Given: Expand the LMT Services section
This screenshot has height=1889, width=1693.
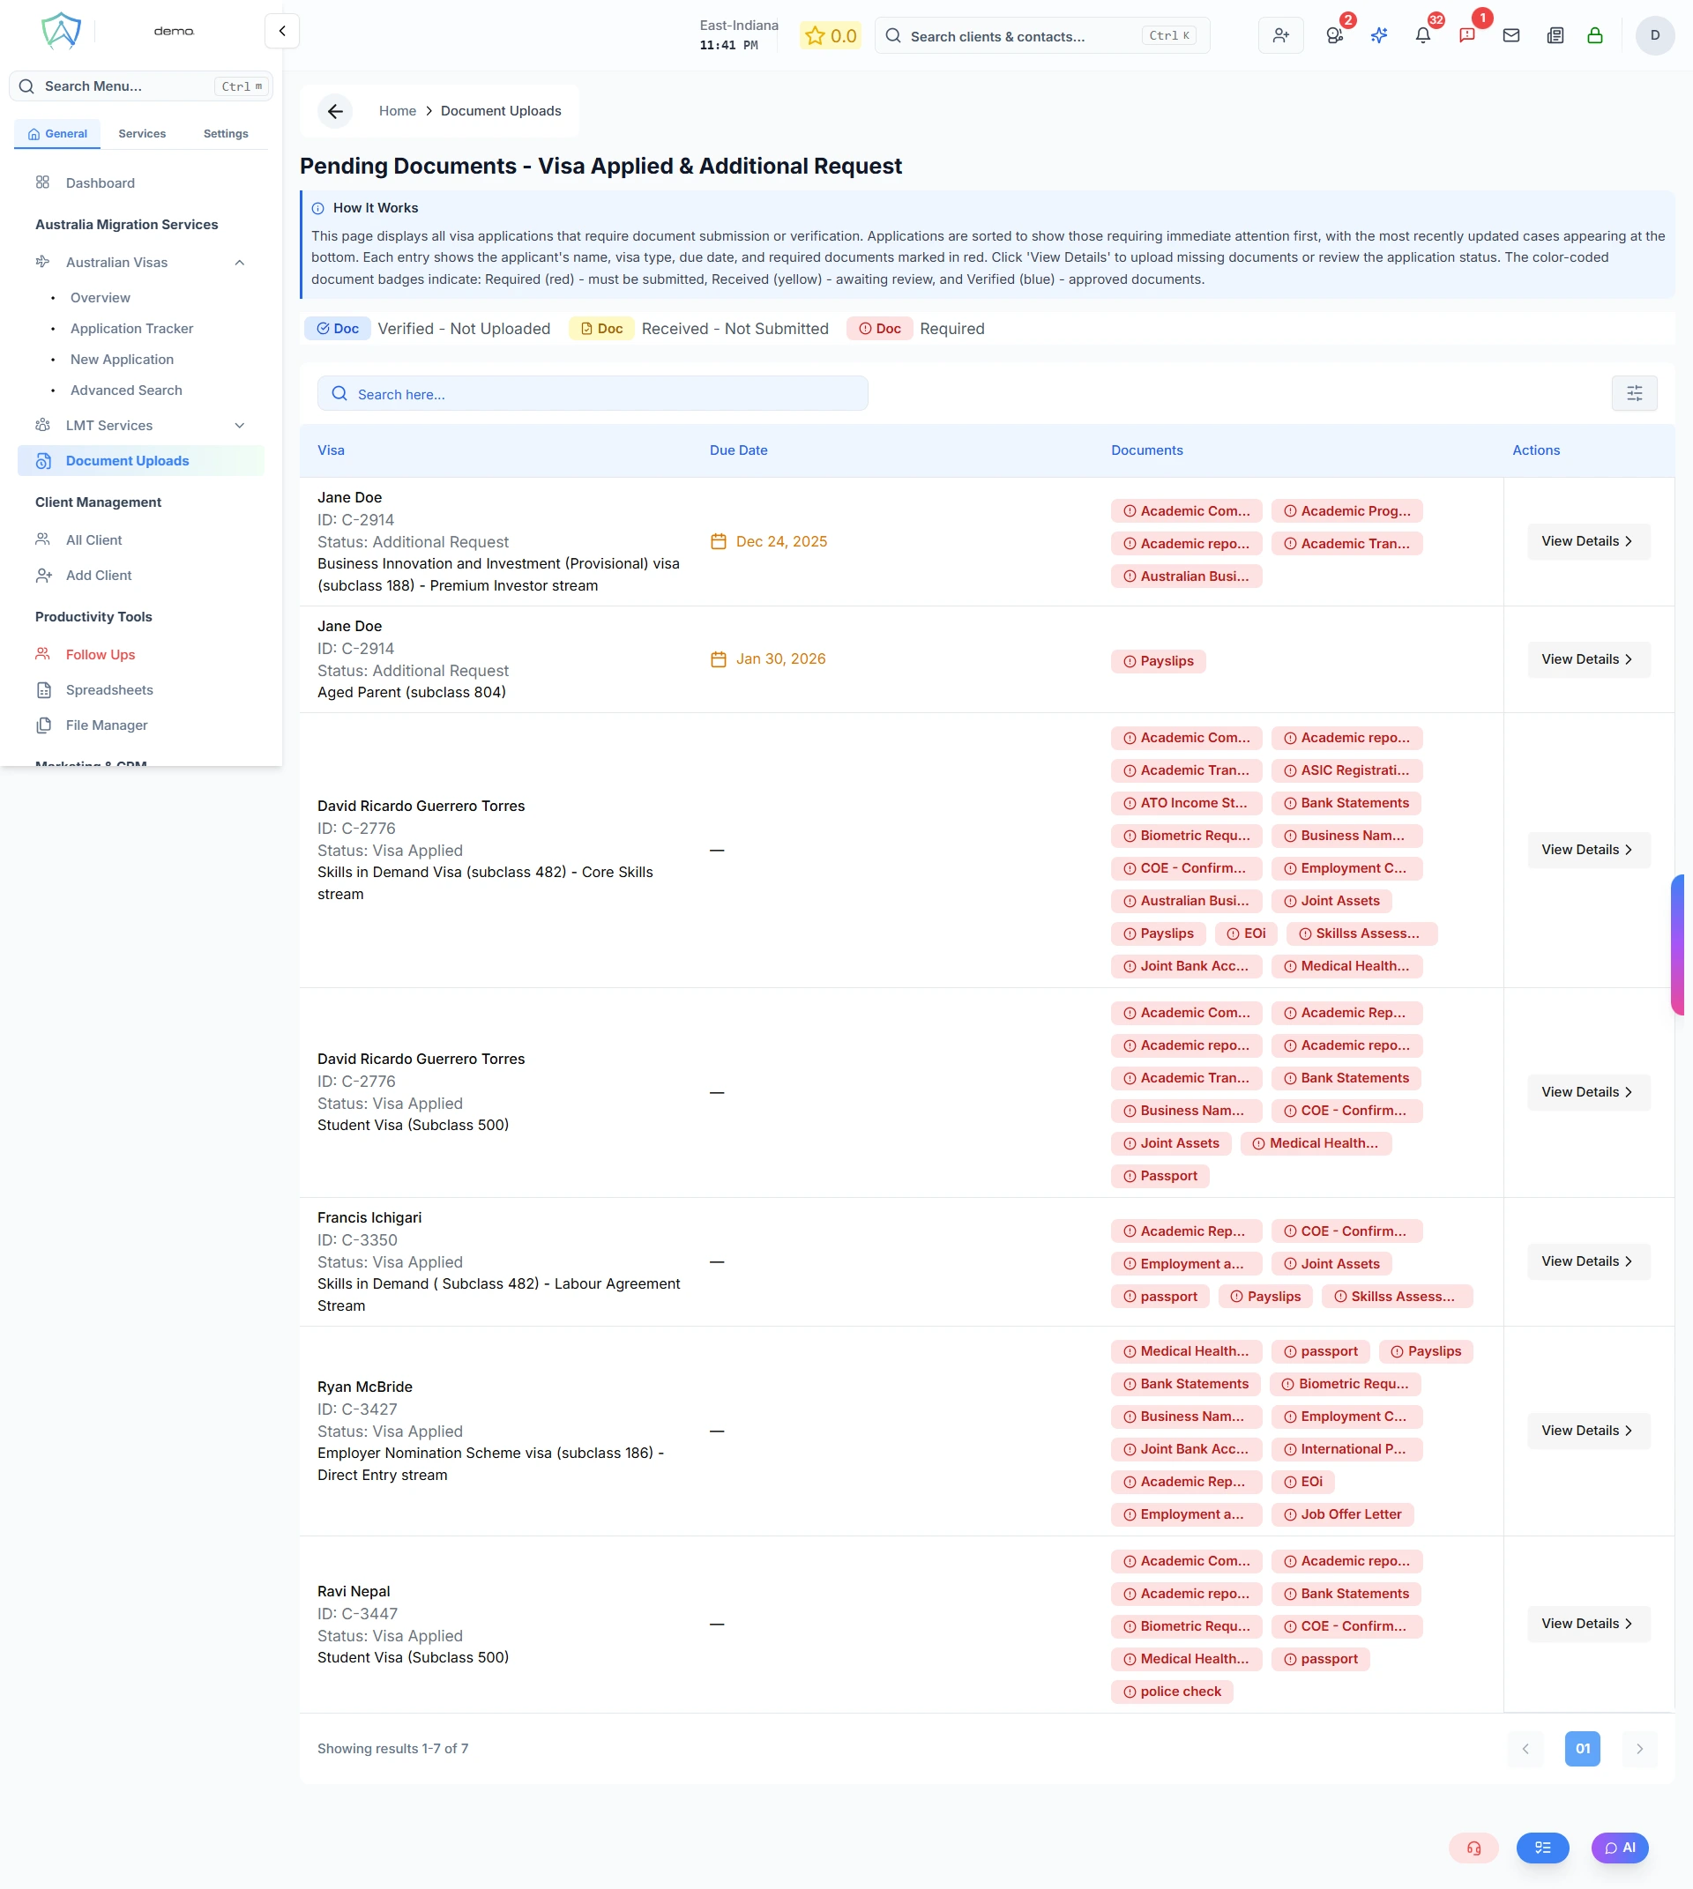Looking at the screenshot, I should pyautogui.click(x=239, y=425).
